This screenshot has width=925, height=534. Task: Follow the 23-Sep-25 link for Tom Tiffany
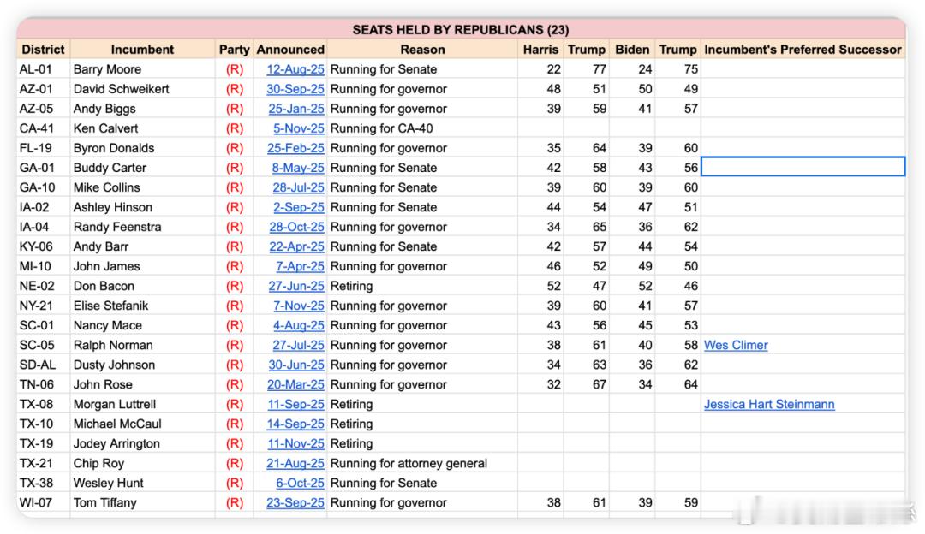295,502
